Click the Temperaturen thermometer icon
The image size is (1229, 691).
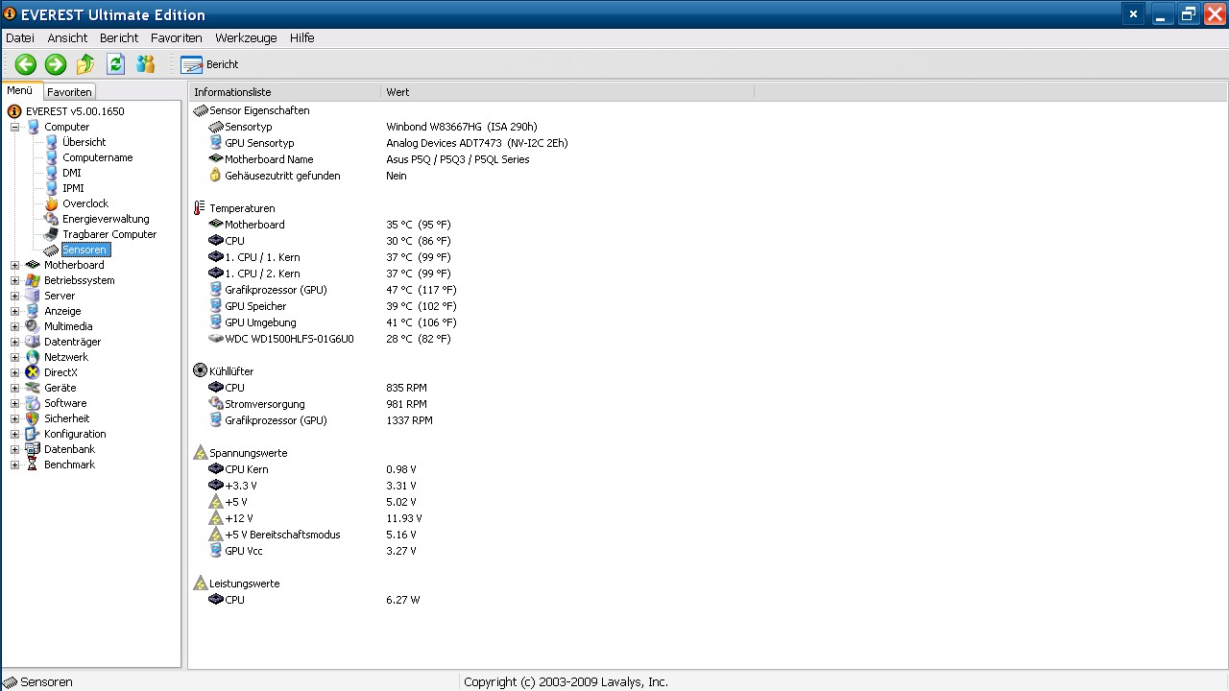click(x=200, y=208)
